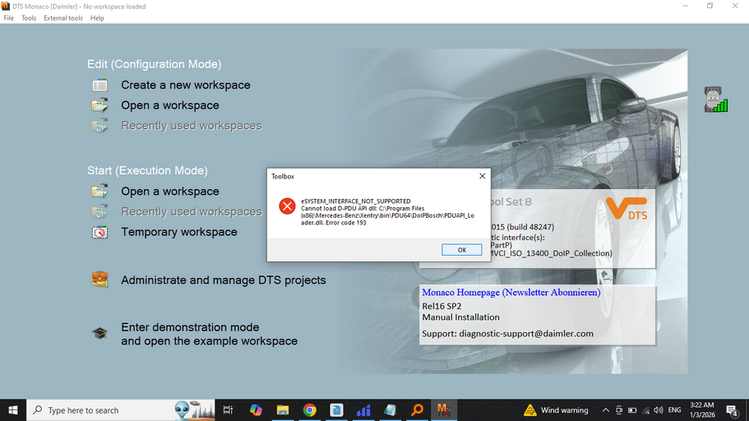Open the Windows Start menu
The height and width of the screenshot is (421, 749).
coord(13,410)
